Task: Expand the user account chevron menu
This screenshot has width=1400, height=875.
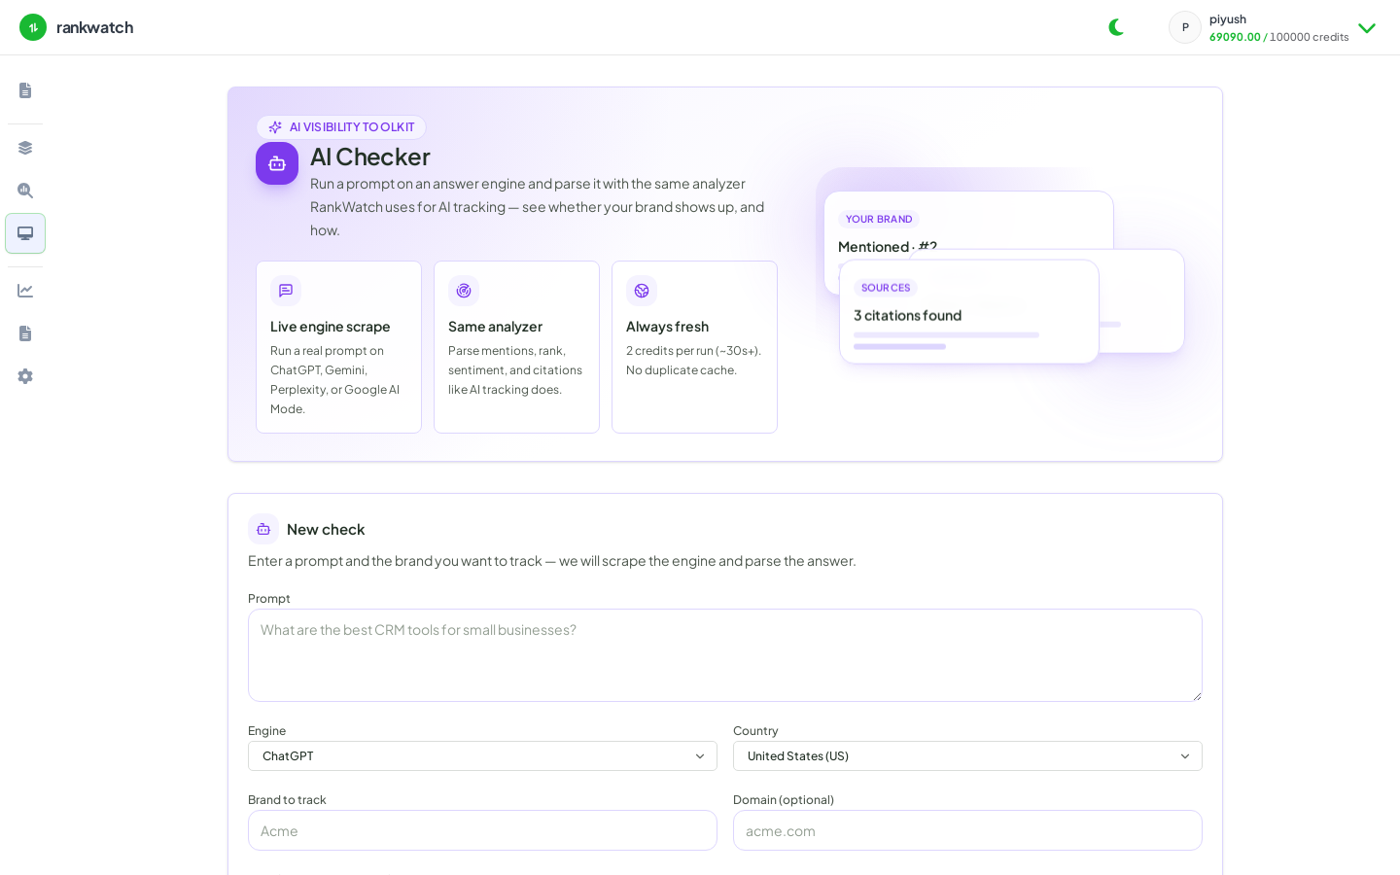Action: [1367, 28]
